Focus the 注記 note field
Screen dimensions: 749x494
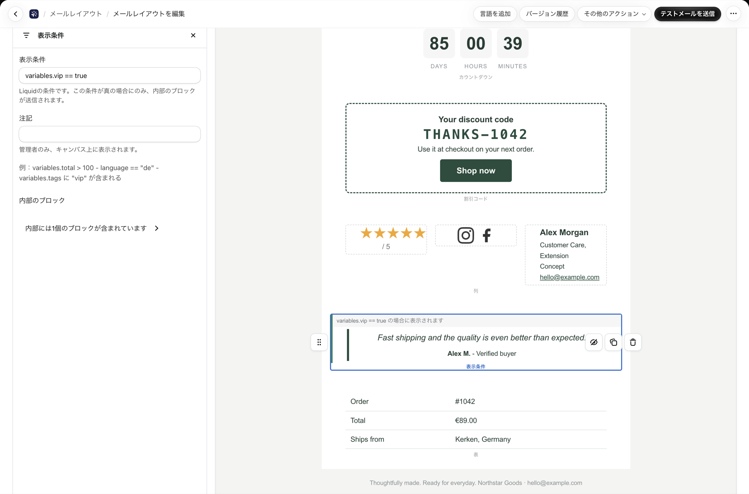click(x=110, y=134)
